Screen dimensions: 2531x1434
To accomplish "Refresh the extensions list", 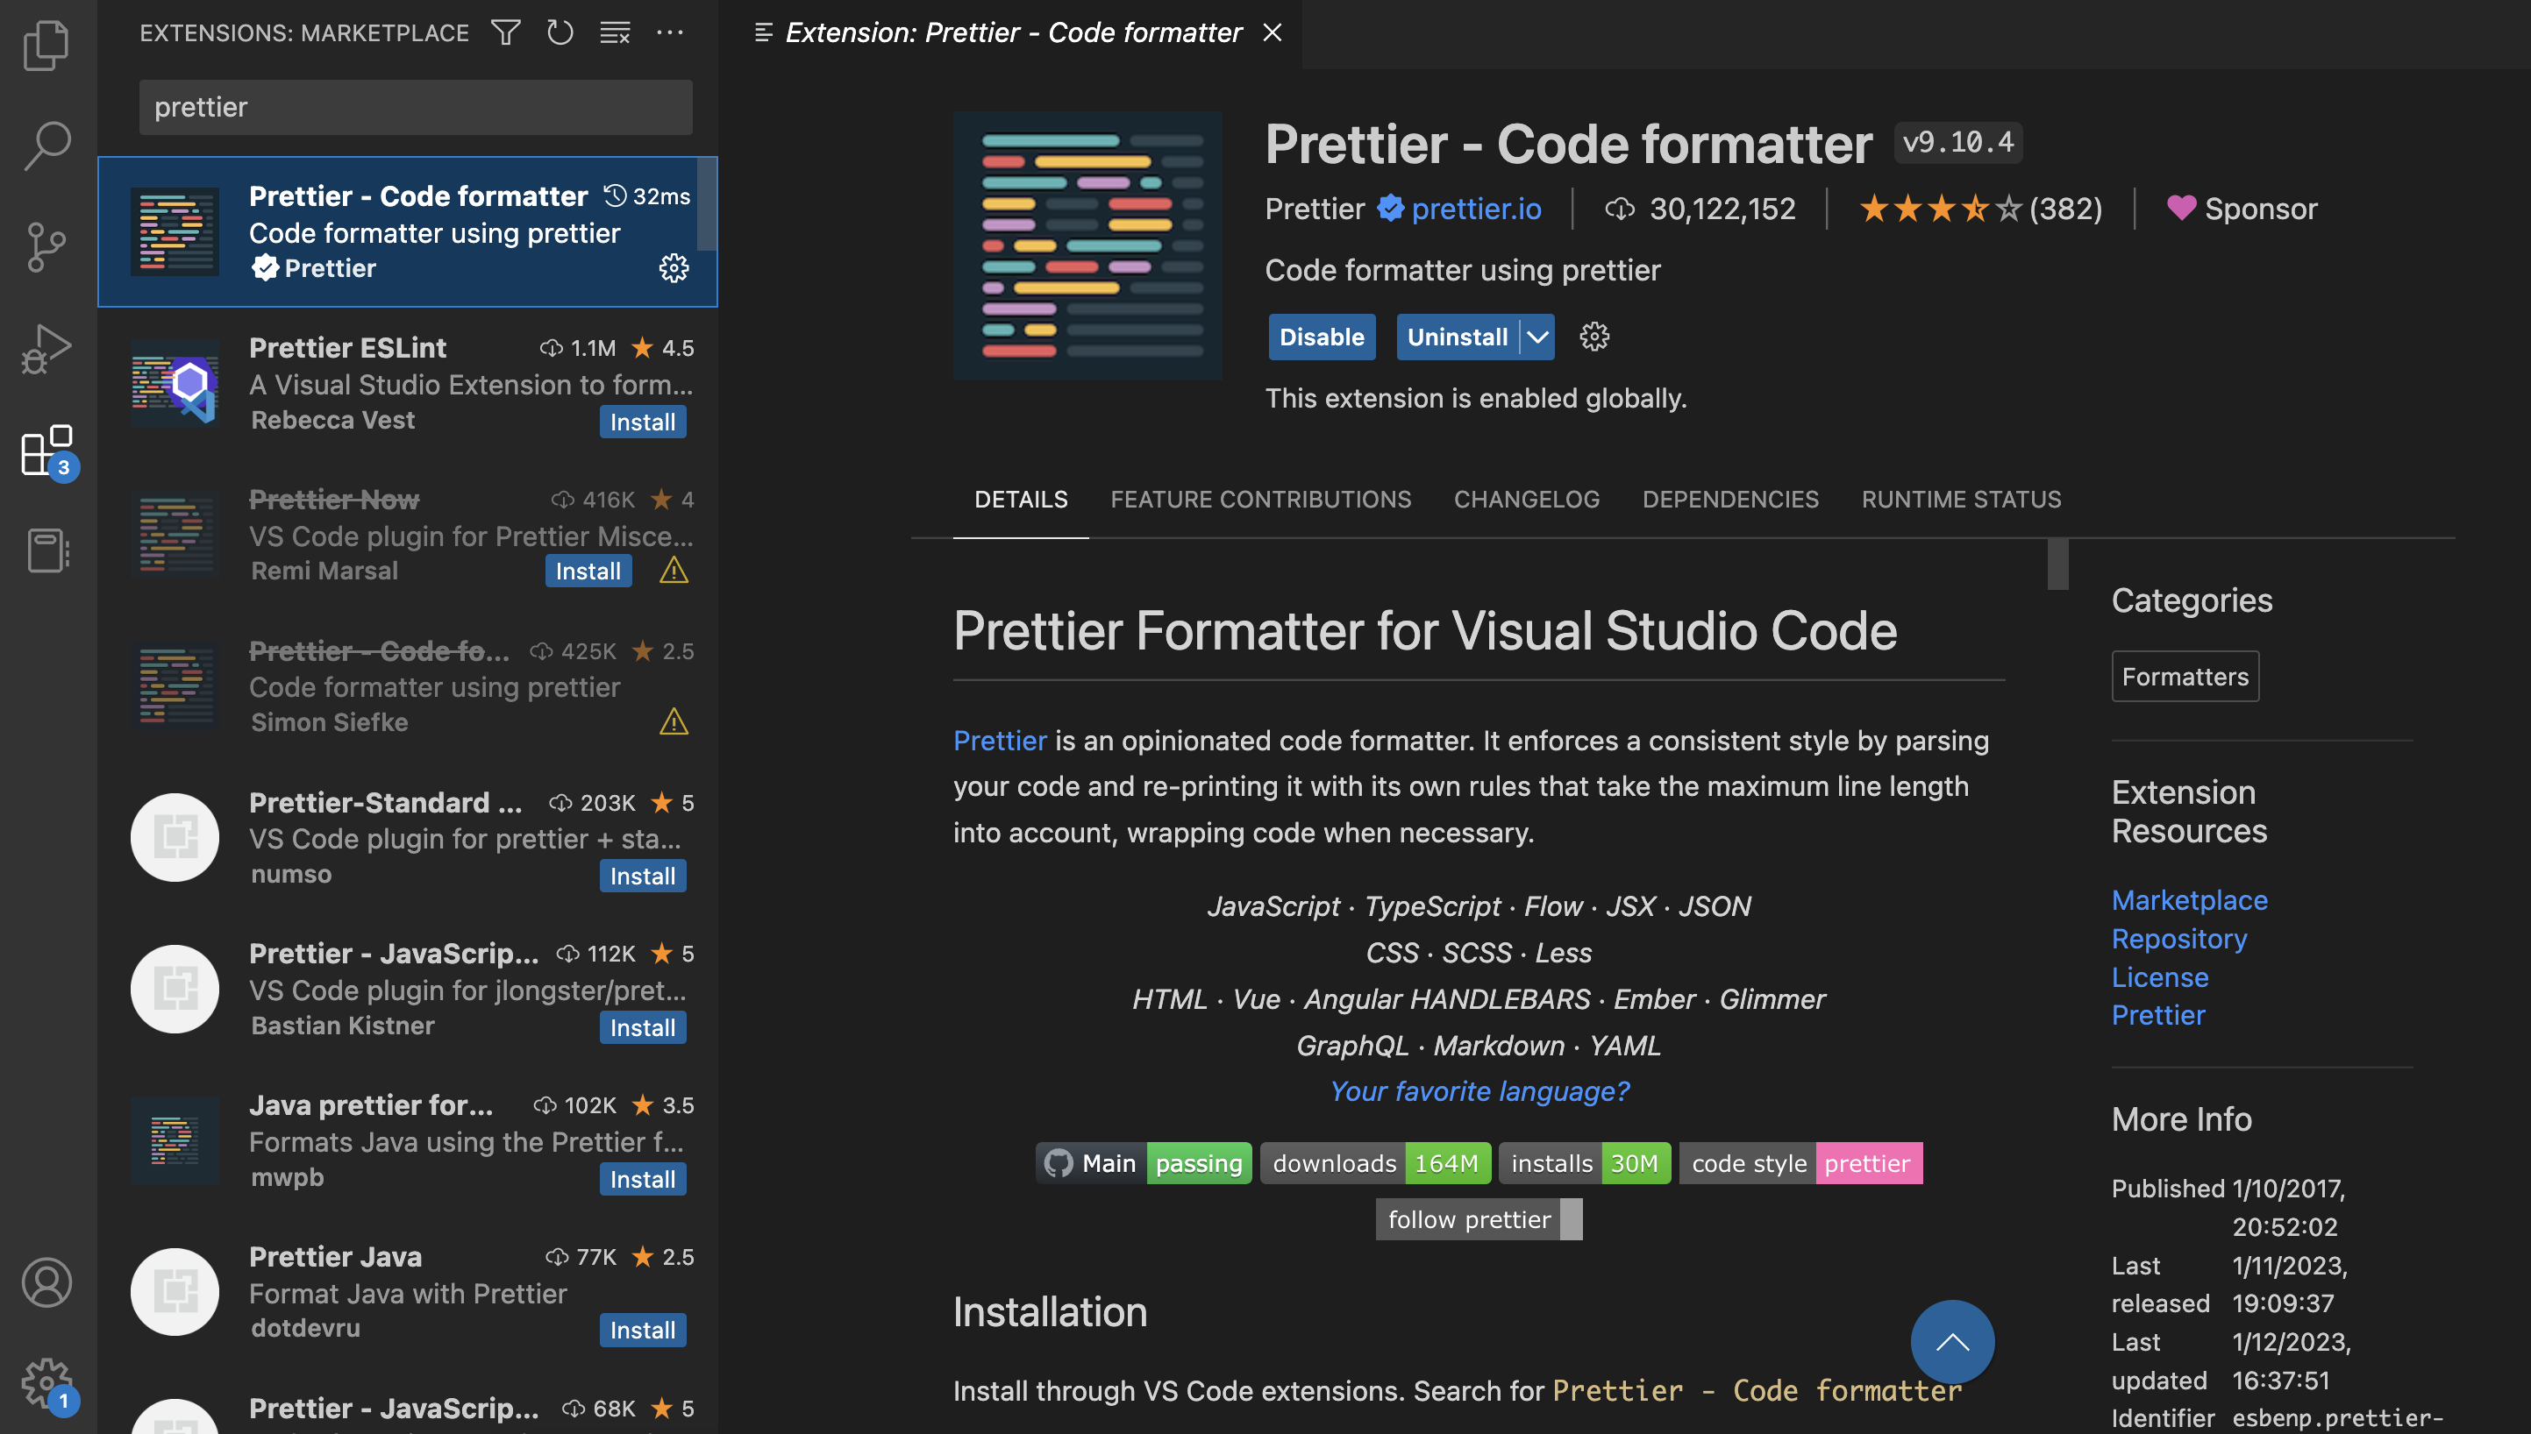I will pos(560,32).
